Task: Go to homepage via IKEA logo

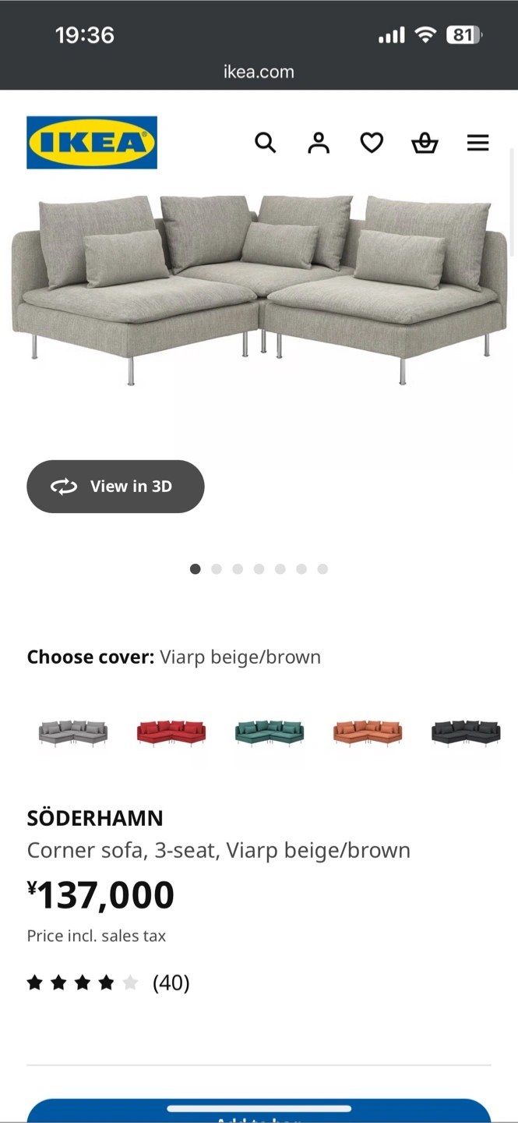Action: pyautogui.click(x=92, y=143)
